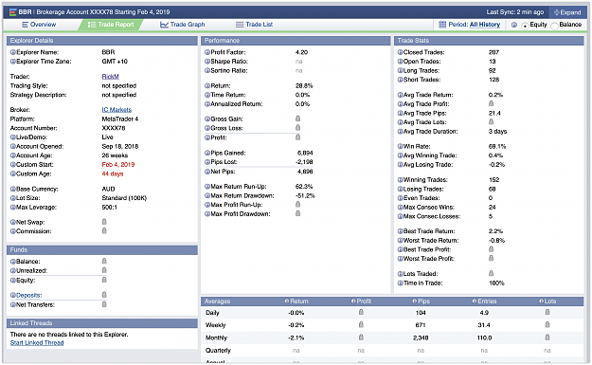Click the Weekly Pips value 671

[x=421, y=325]
